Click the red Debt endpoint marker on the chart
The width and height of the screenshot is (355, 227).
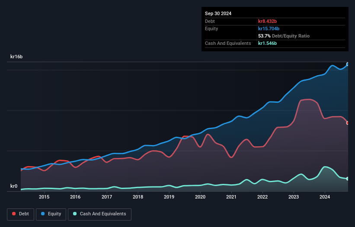pyautogui.click(x=348, y=123)
